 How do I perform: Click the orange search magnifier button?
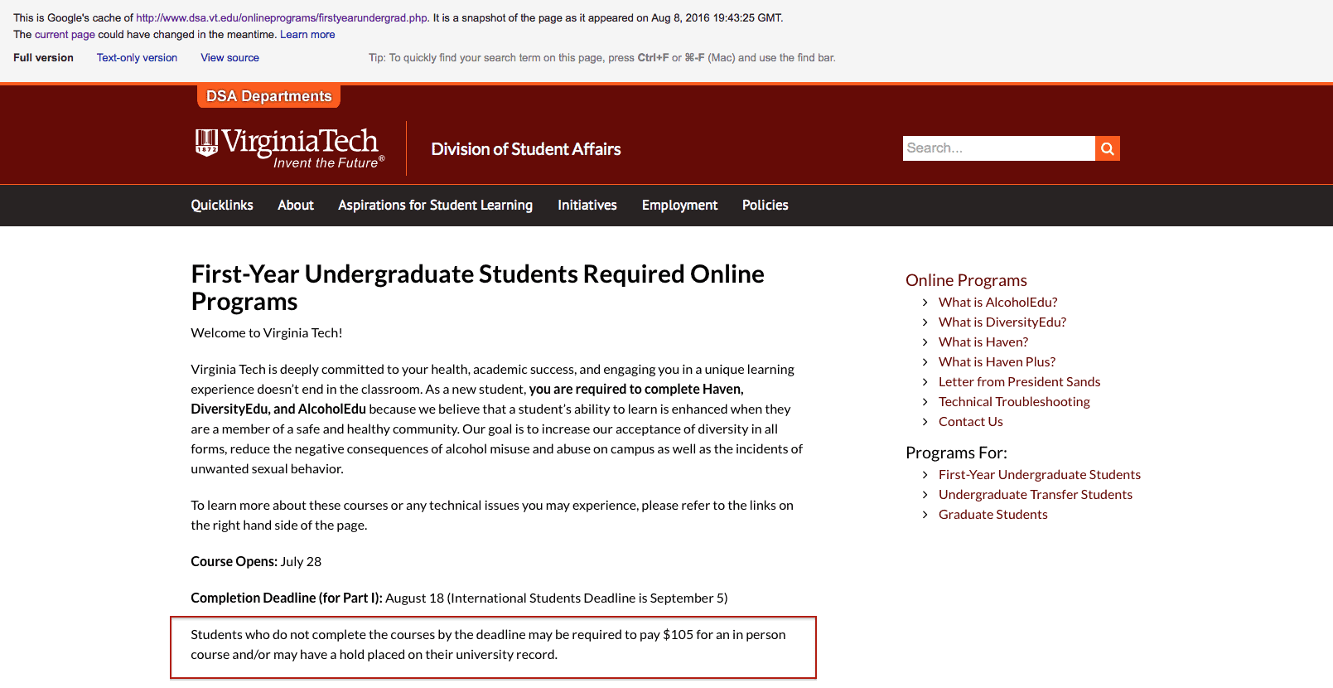point(1108,148)
